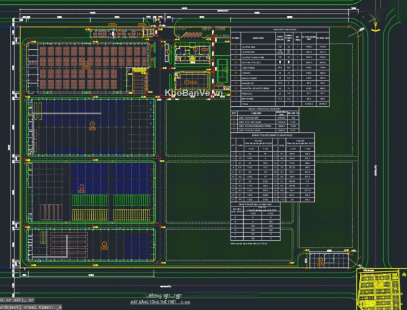Select orange marker in bottom workshop building

101,244
